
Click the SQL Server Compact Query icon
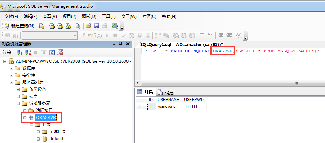(x=78, y=26)
